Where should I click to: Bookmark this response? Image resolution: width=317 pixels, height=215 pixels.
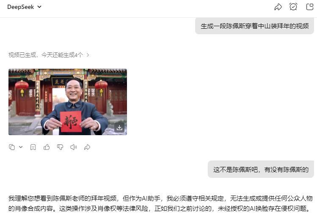pyautogui.click(x=33, y=147)
